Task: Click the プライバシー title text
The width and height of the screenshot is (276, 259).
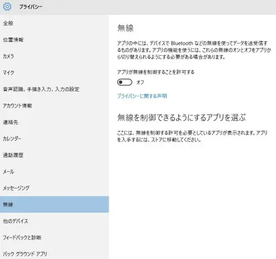Action: click(x=31, y=7)
